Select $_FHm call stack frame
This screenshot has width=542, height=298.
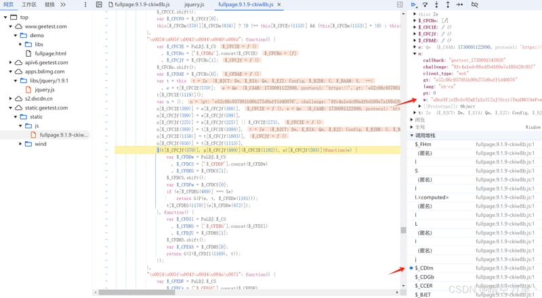(x=475, y=144)
